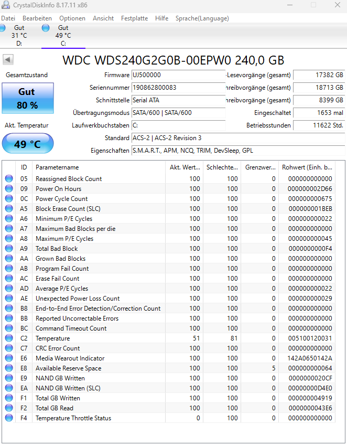
Task: Open the Ansicht menu
Action: [103, 18]
